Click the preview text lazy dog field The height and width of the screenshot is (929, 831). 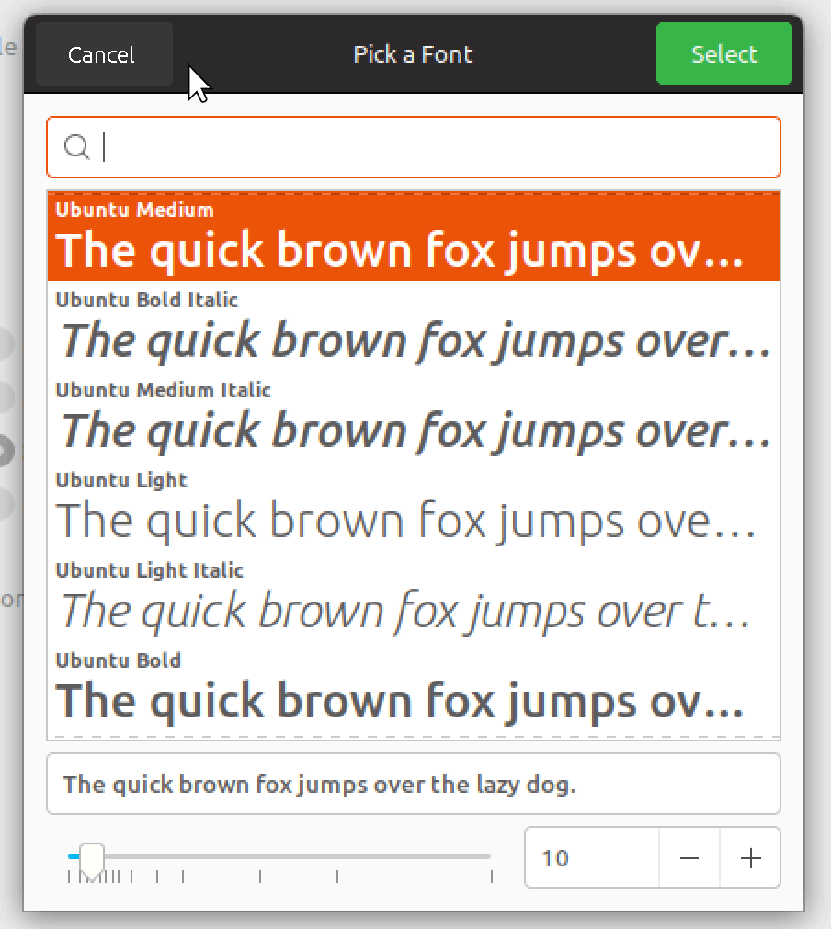tap(414, 784)
